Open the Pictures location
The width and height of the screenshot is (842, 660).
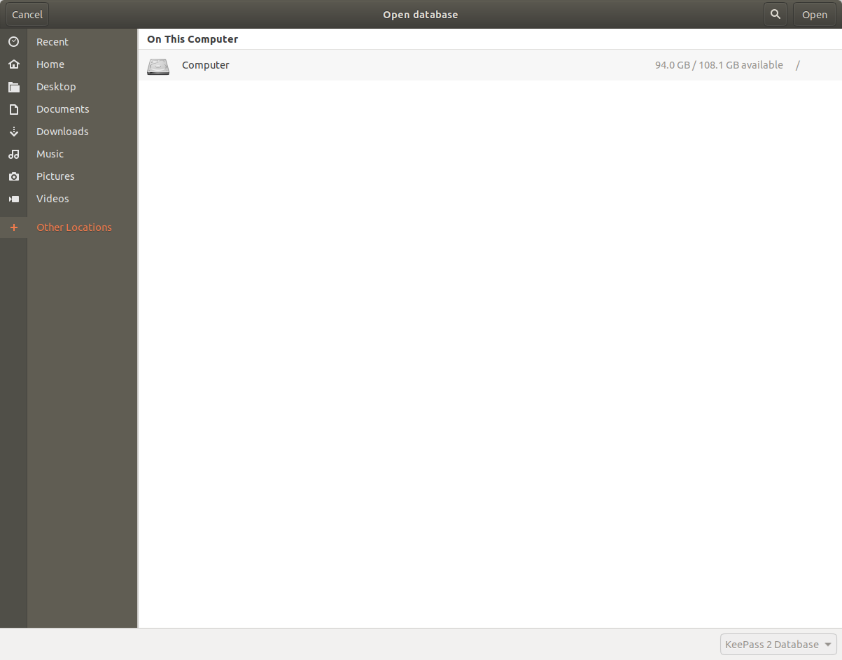[55, 176]
